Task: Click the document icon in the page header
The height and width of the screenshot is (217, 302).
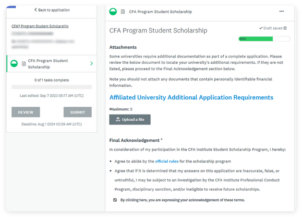Action: [x=123, y=11]
